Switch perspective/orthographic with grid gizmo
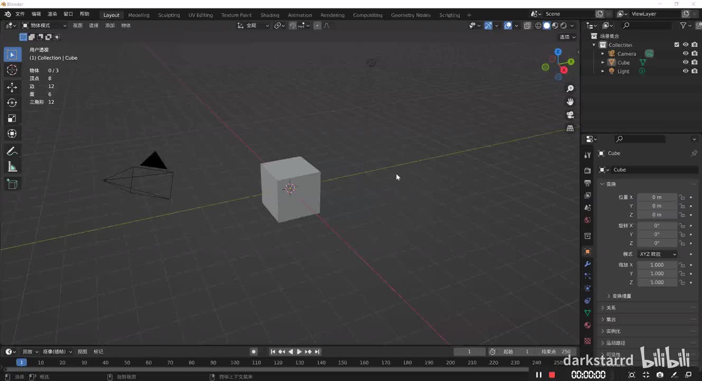702x381 pixels. [570, 128]
